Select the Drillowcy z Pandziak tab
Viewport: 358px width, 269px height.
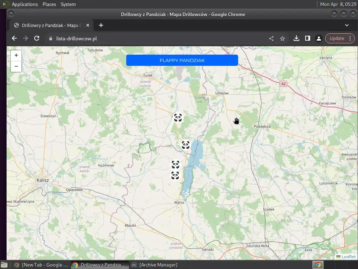coord(51,25)
